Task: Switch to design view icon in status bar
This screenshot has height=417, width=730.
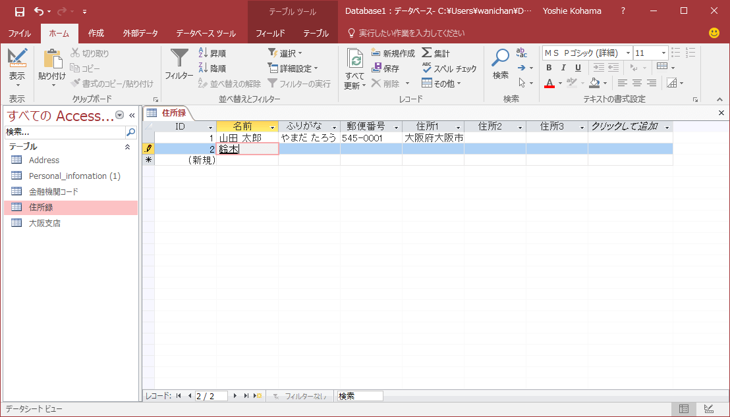Action: click(708, 408)
